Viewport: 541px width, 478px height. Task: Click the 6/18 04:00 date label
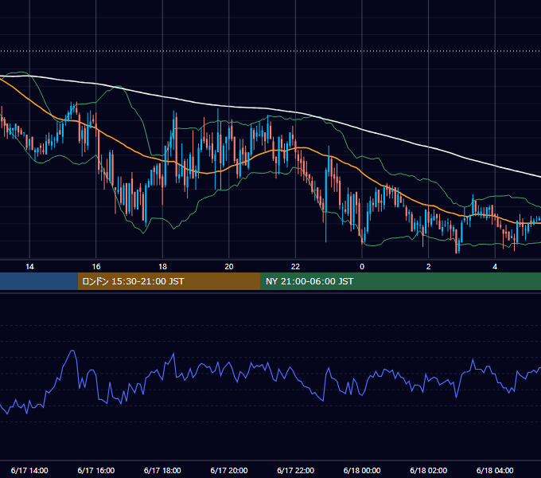pos(495,470)
